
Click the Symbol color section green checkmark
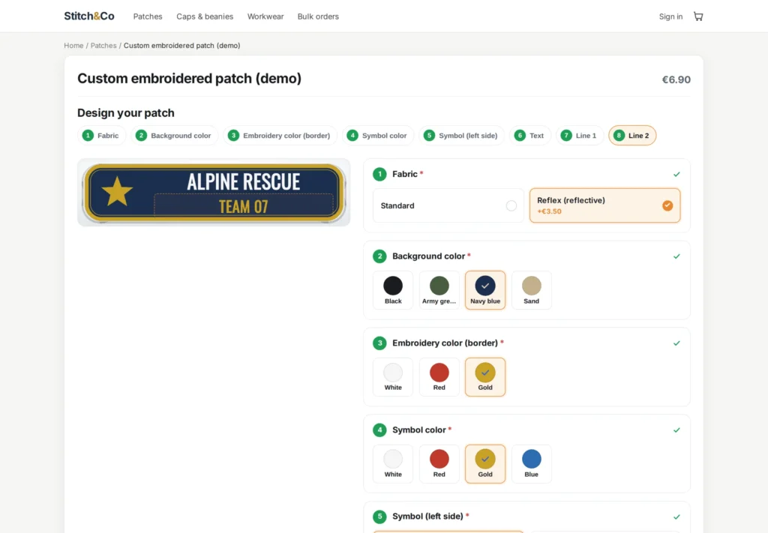[676, 430]
